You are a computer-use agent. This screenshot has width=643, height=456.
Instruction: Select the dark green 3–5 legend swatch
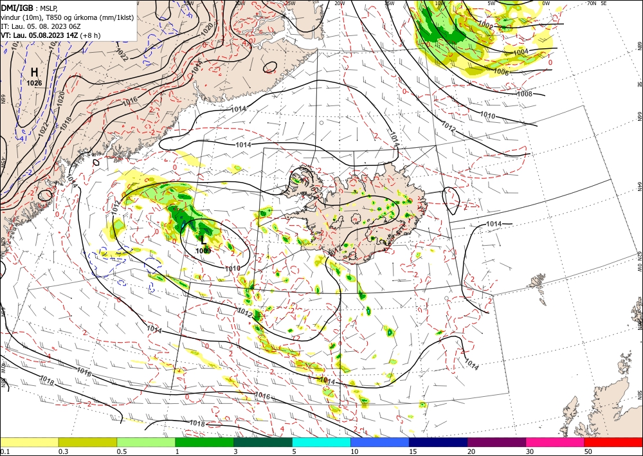[x=263, y=442]
